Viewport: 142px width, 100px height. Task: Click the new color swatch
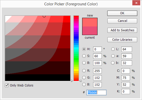click(x=90, y=22)
